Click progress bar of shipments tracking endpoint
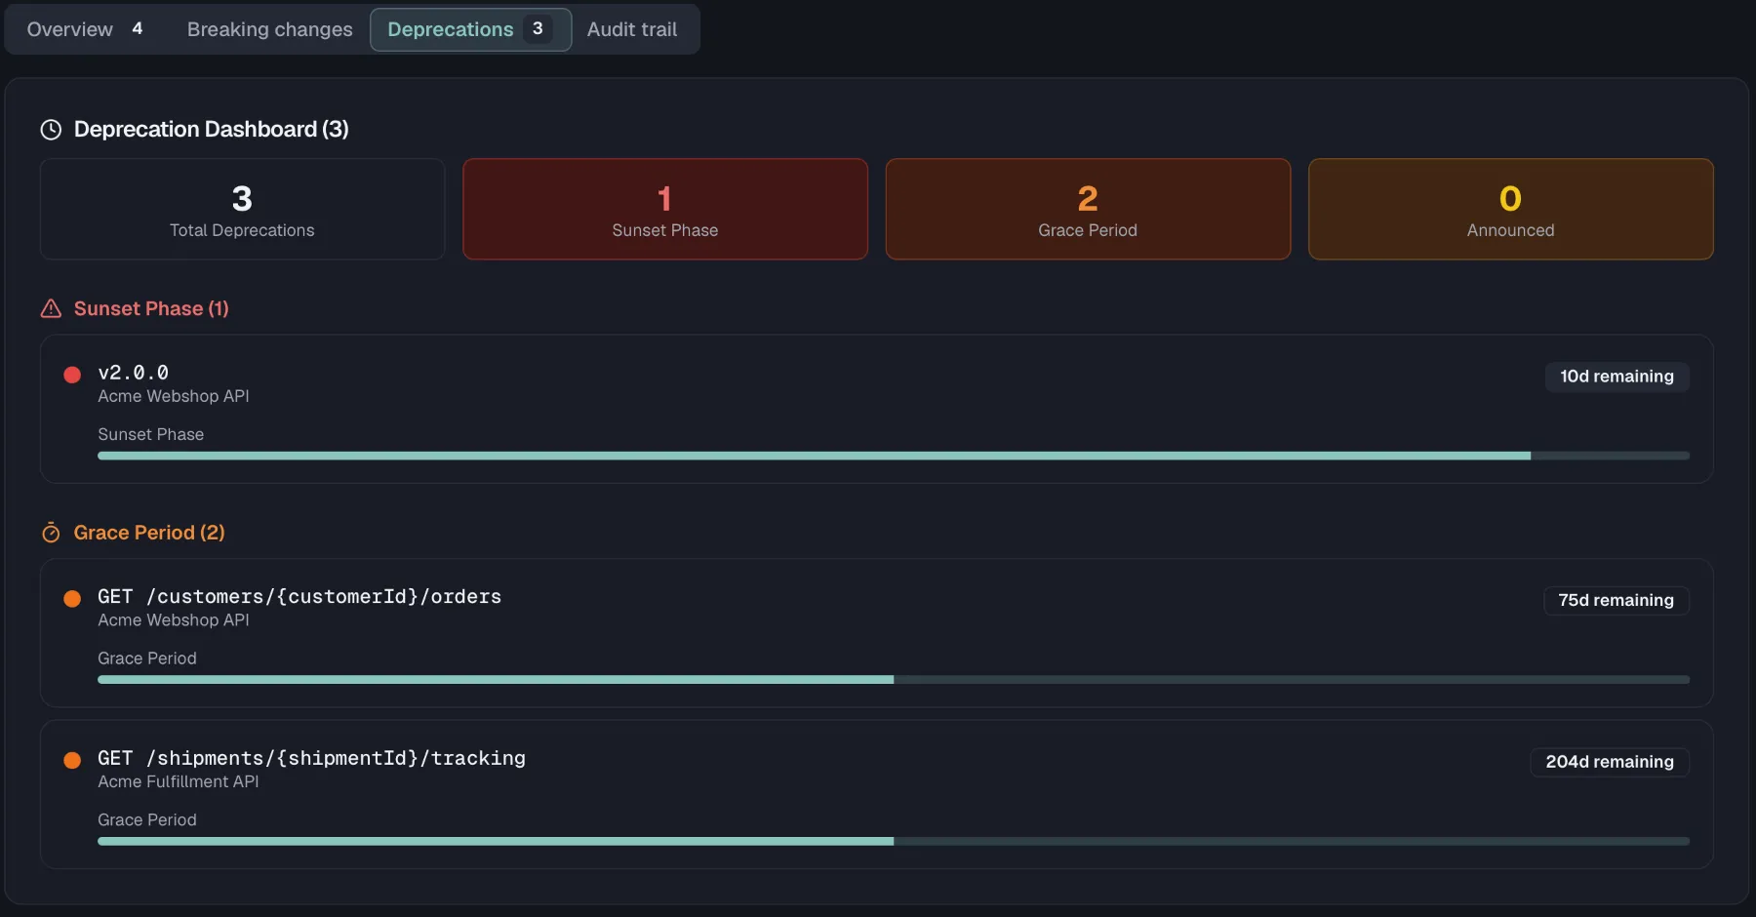 (894, 841)
